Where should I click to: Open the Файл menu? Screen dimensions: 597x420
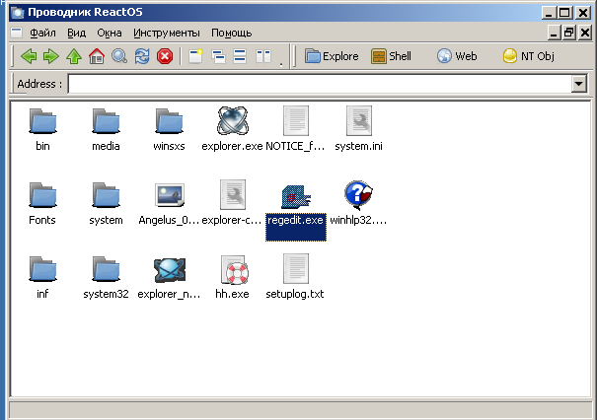pos(42,34)
